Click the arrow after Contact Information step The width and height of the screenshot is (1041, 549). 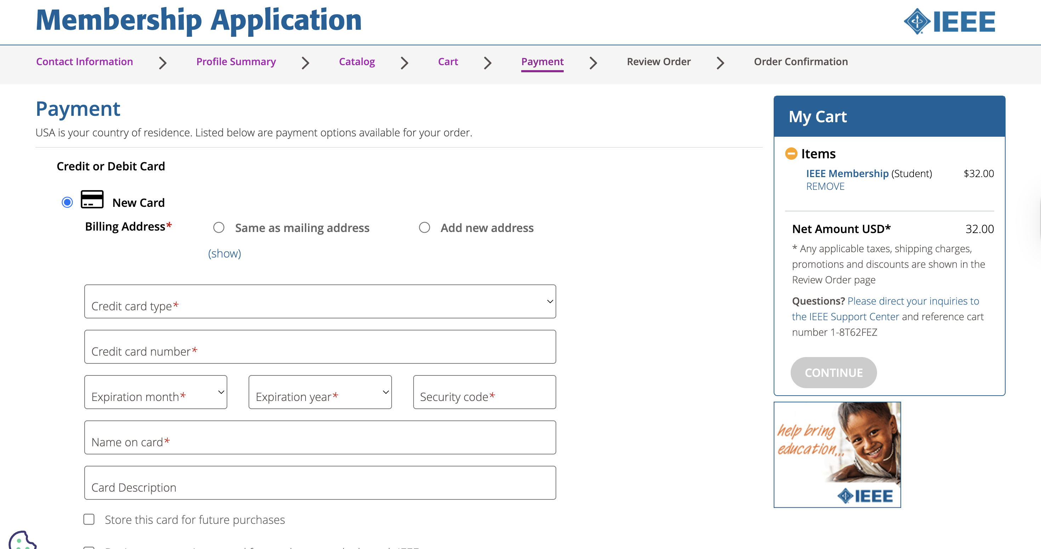point(163,63)
